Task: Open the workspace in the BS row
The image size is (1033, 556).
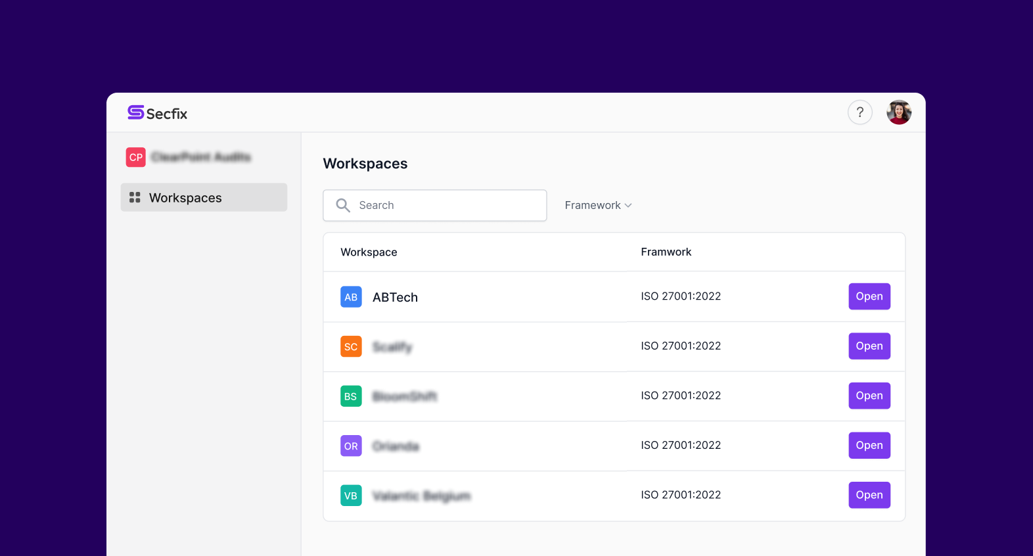Action: pyautogui.click(x=869, y=396)
